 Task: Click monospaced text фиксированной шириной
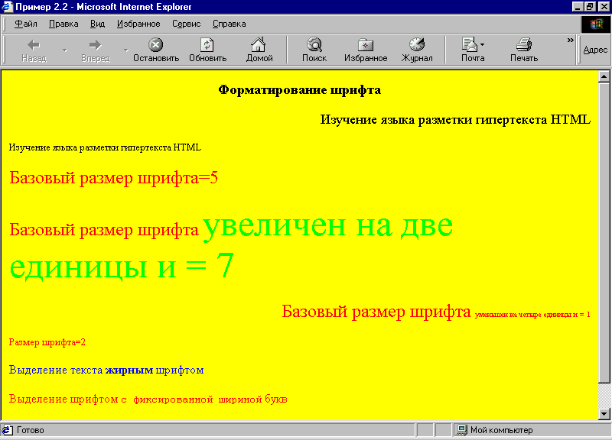(198, 400)
